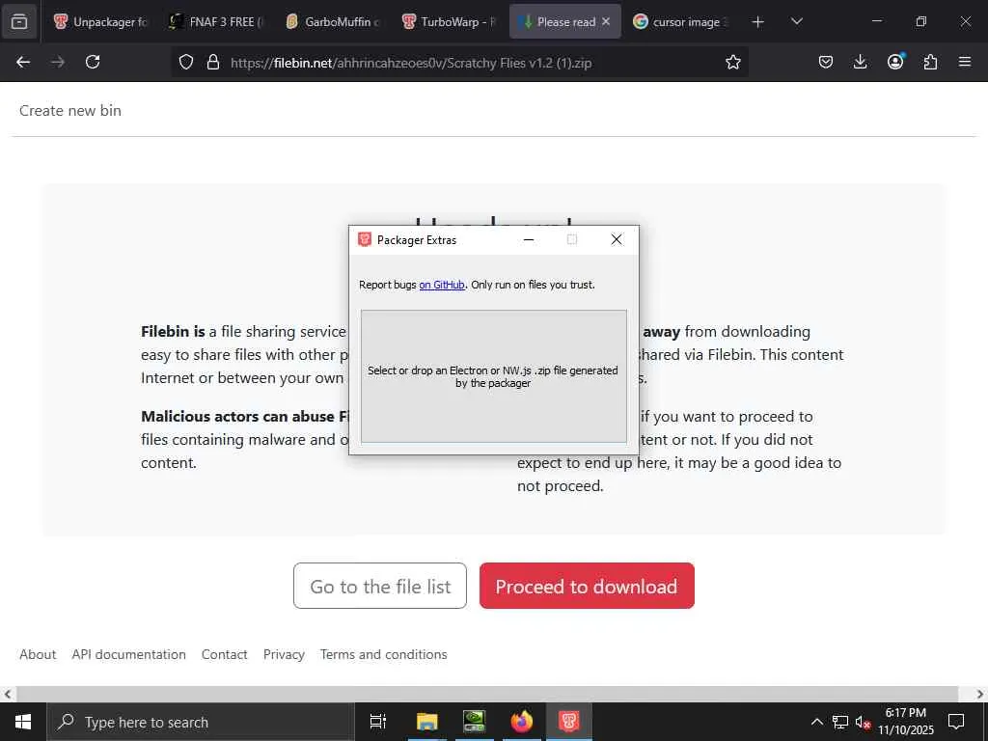Open the clock showing 6:17 PM
Screen dimensions: 988x741
click(905, 722)
